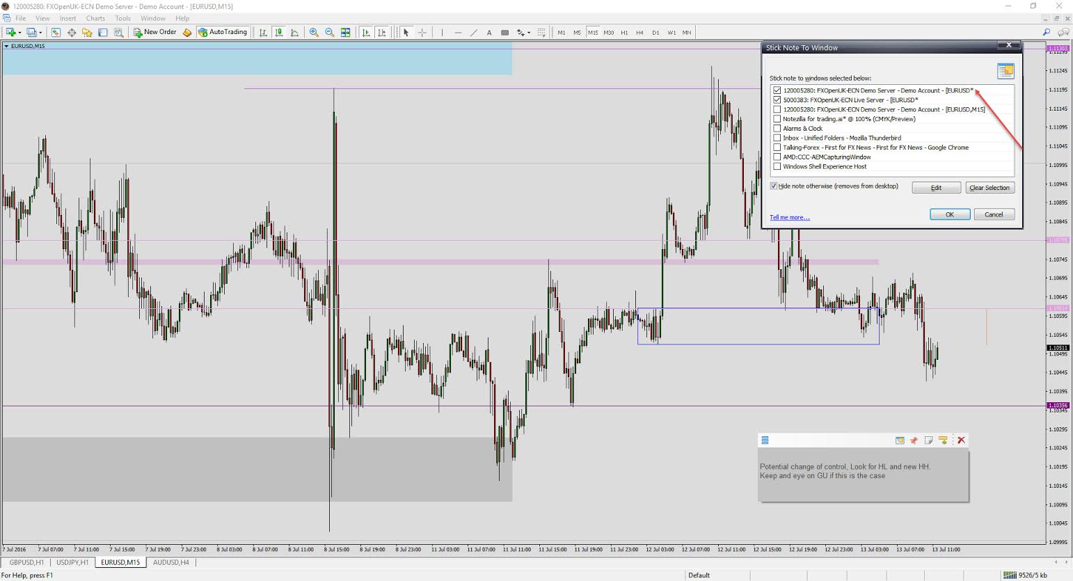Uncheck the first 120005280 Demo Server [EURUSD* entry

point(777,90)
